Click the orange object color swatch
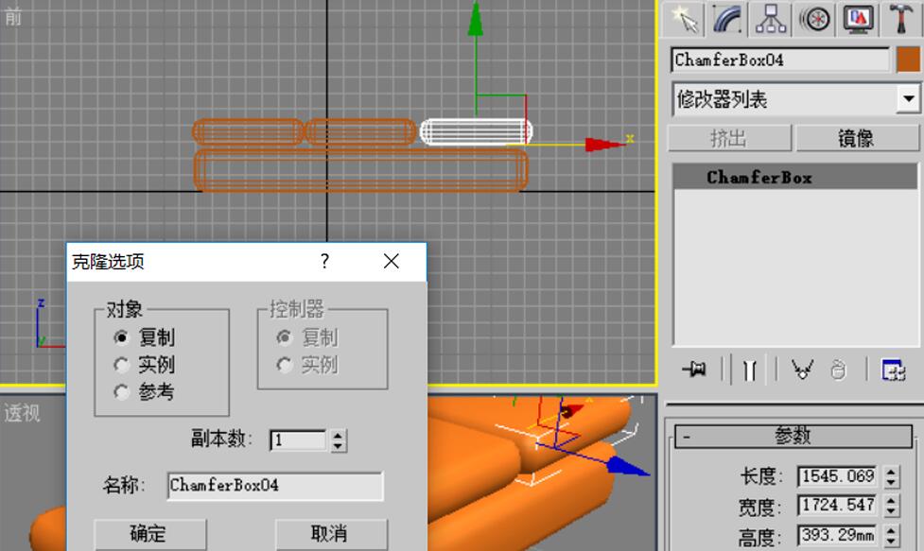The height and width of the screenshot is (551, 924). click(905, 58)
